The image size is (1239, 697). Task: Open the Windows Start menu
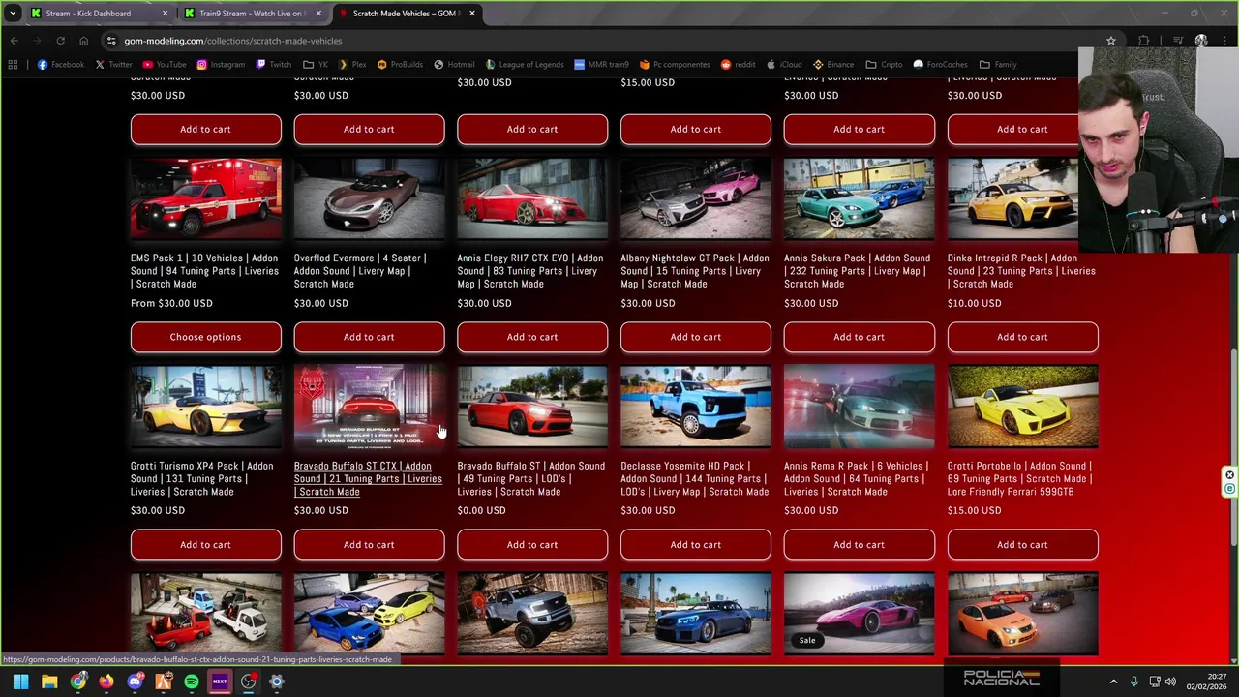(x=20, y=682)
